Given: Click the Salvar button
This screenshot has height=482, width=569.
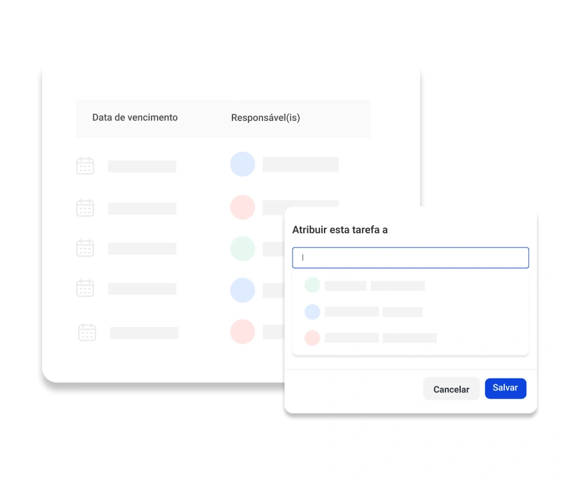Looking at the screenshot, I should click(506, 388).
